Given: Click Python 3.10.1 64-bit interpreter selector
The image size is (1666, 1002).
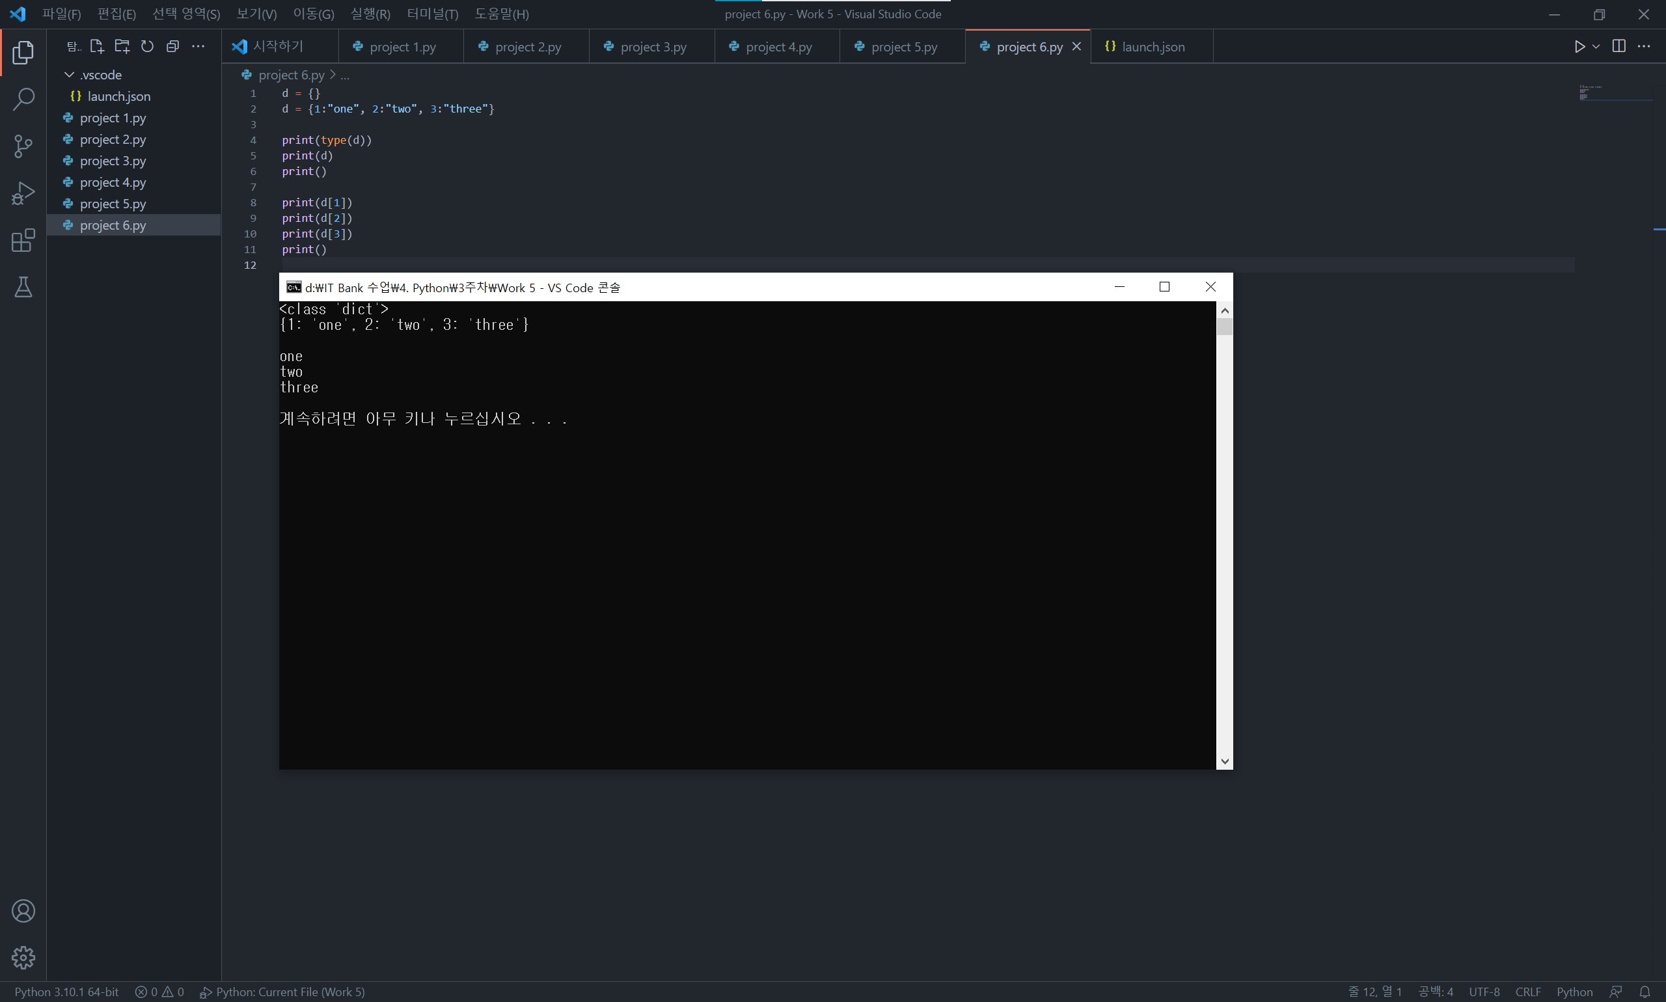Looking at the screenshot, I should click(66, 992).
